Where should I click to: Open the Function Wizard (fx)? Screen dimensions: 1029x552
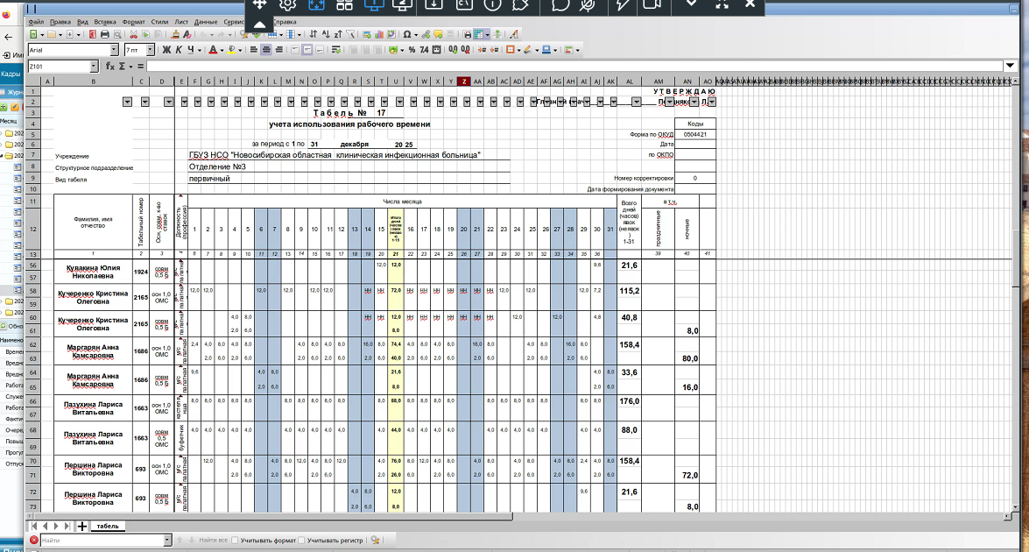tap(110, 67)
